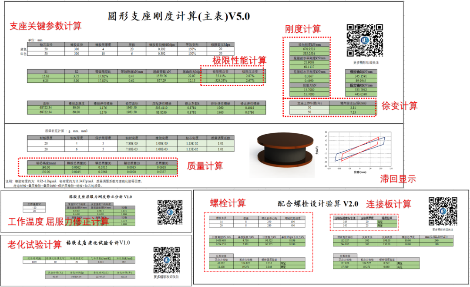Select vertical stiffness value 535.0534
This screenshot has width=470, height=287.
point(309,54)
